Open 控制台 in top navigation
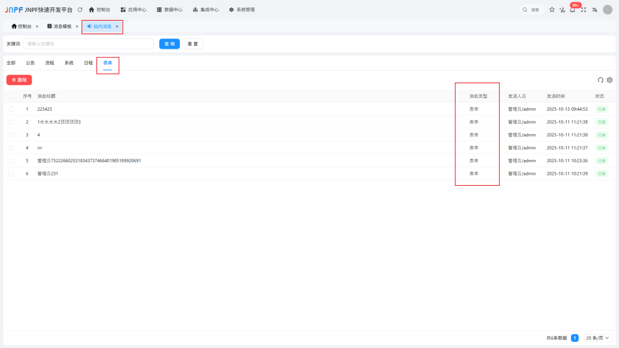 [100, 10]
